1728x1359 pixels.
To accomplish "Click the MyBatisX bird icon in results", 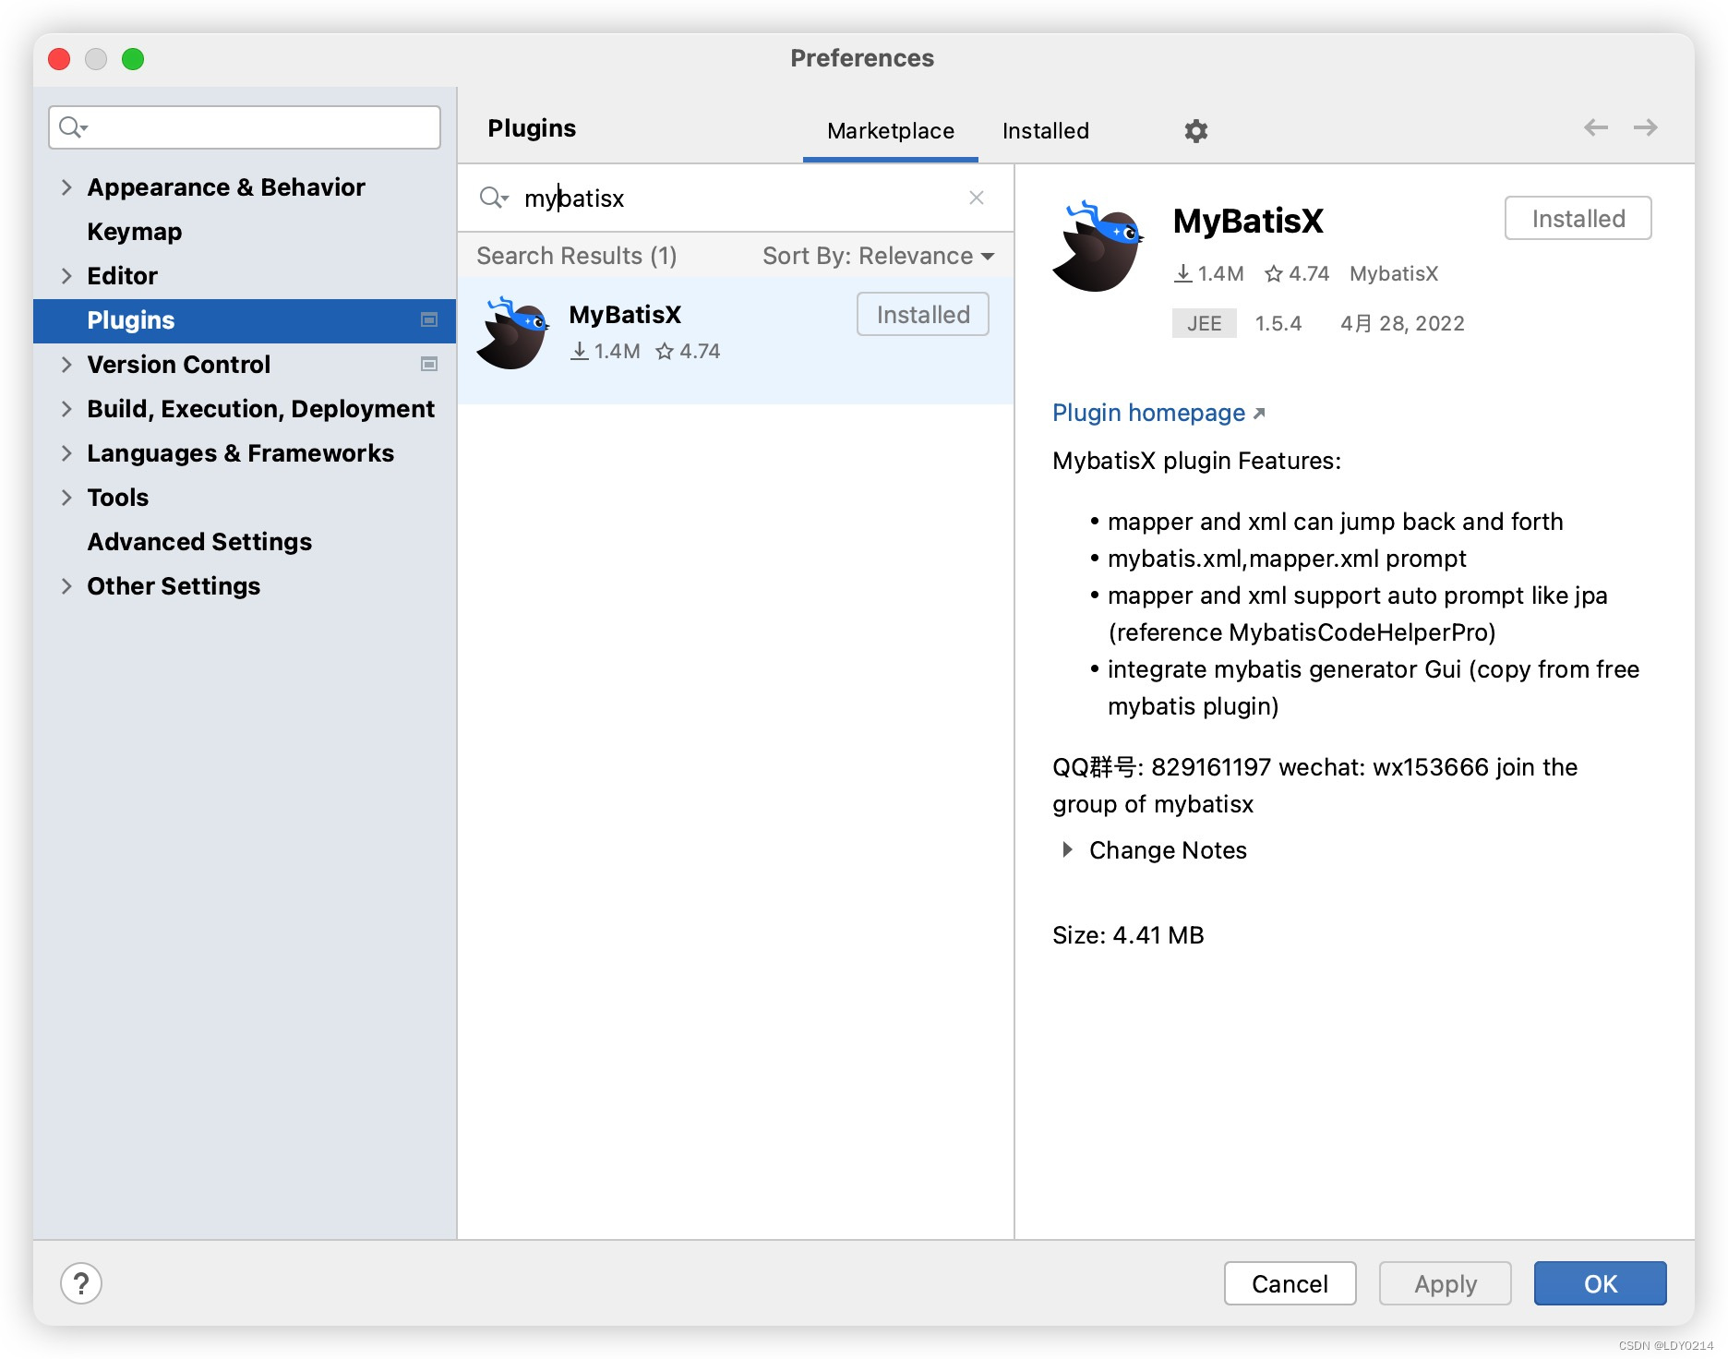I will click(512, 333).
